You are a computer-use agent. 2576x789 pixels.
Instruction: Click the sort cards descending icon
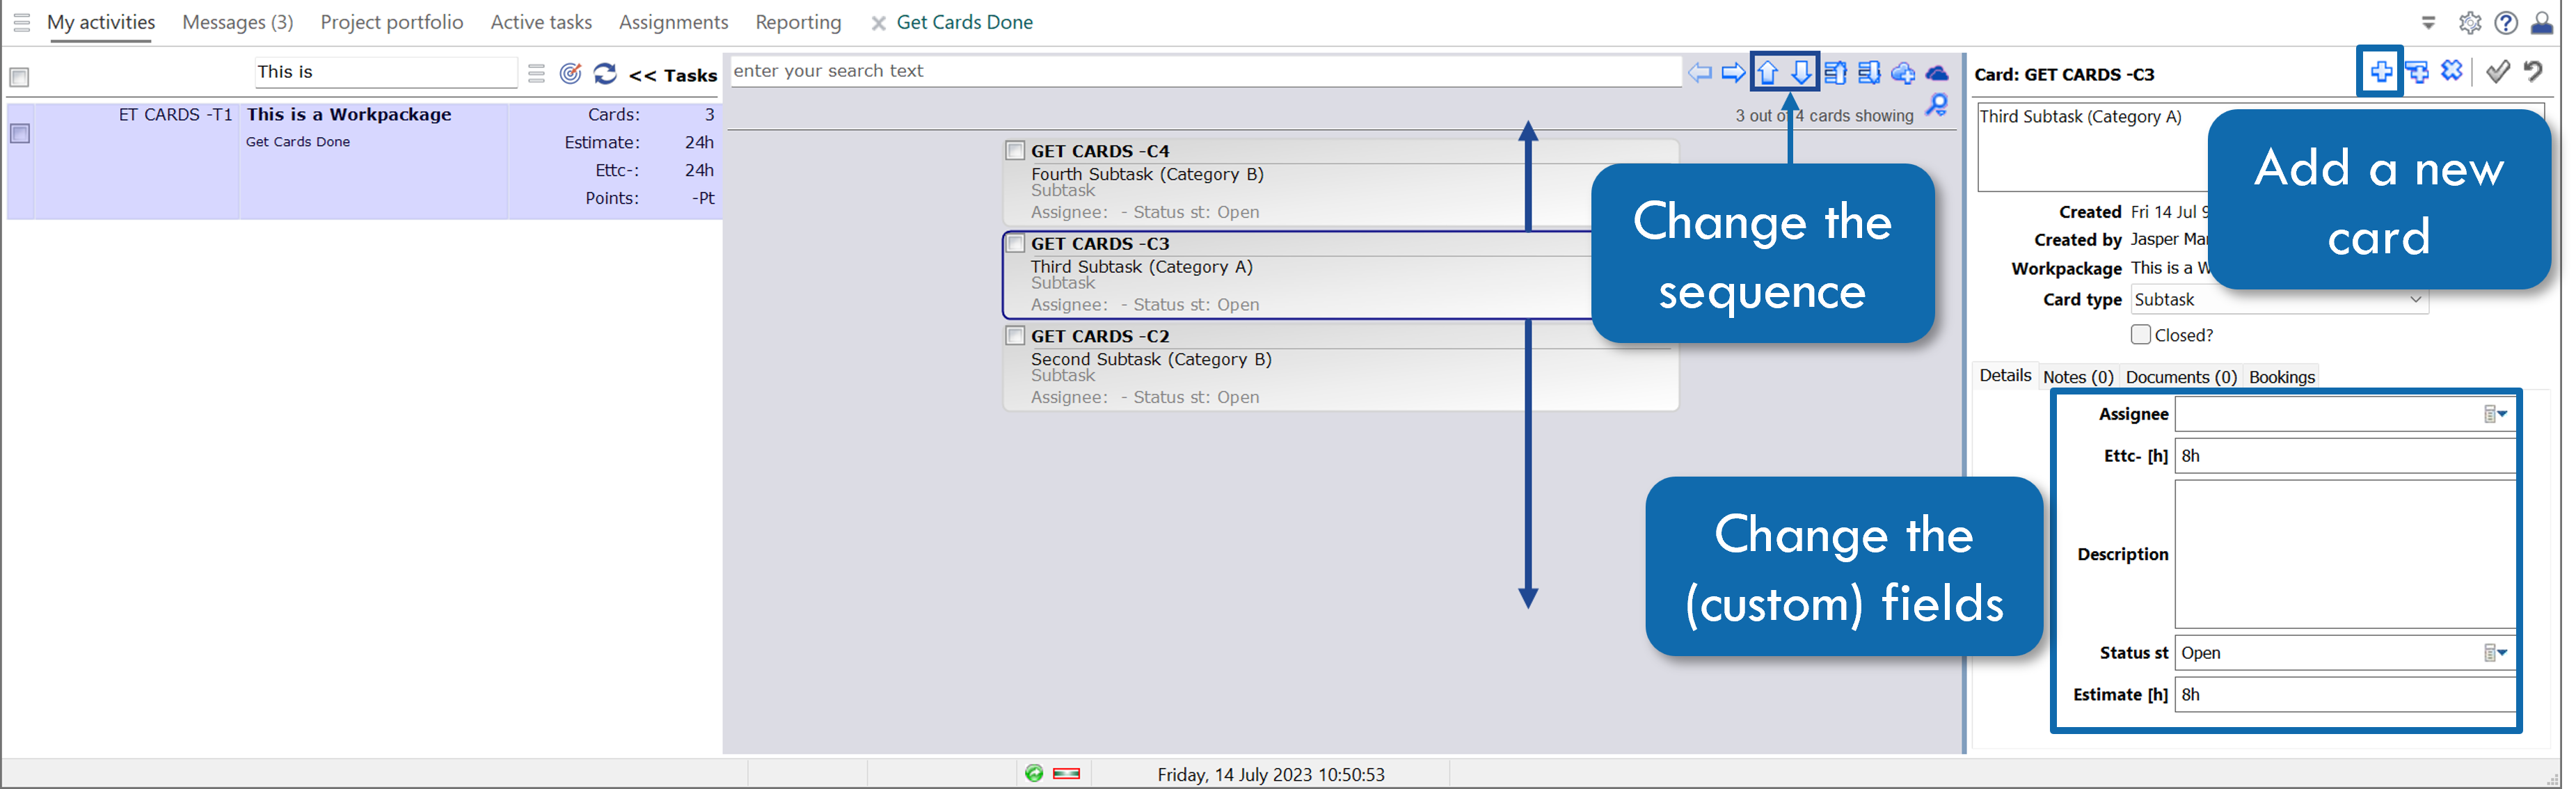coord(1869,72)
